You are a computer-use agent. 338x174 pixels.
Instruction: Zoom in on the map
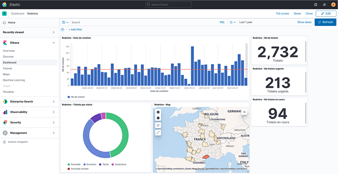(158, 112)
